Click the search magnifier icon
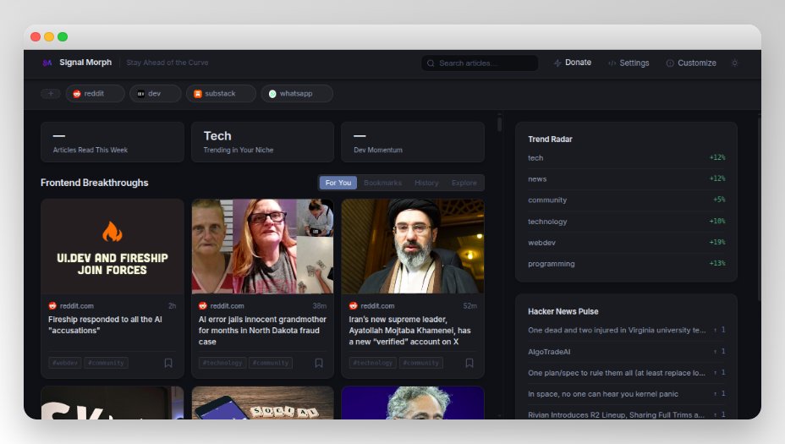 point(431,63)
